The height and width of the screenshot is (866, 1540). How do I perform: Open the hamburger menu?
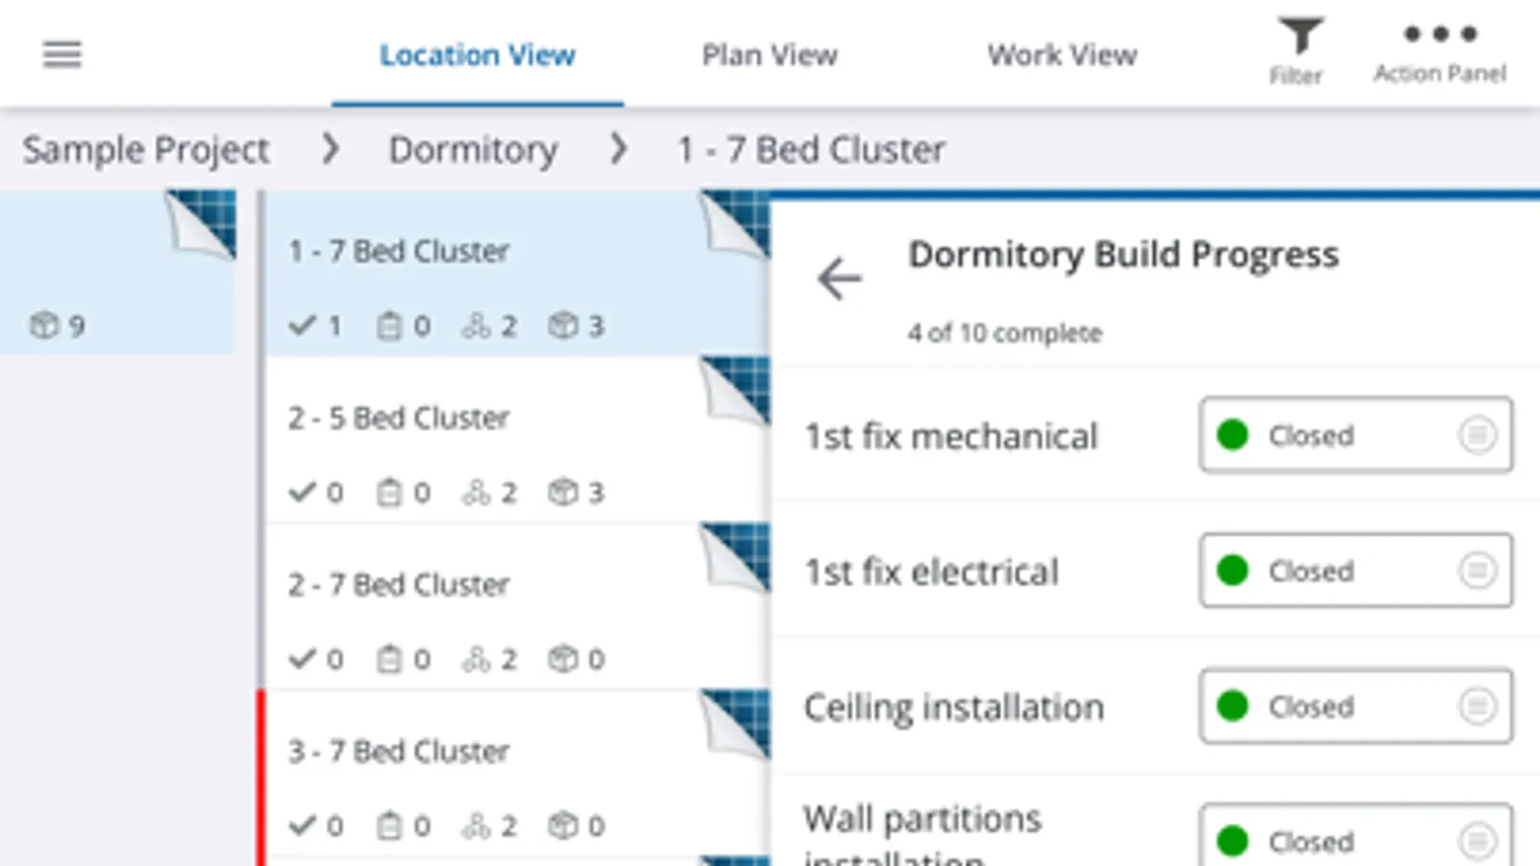[x=63, y=54]
